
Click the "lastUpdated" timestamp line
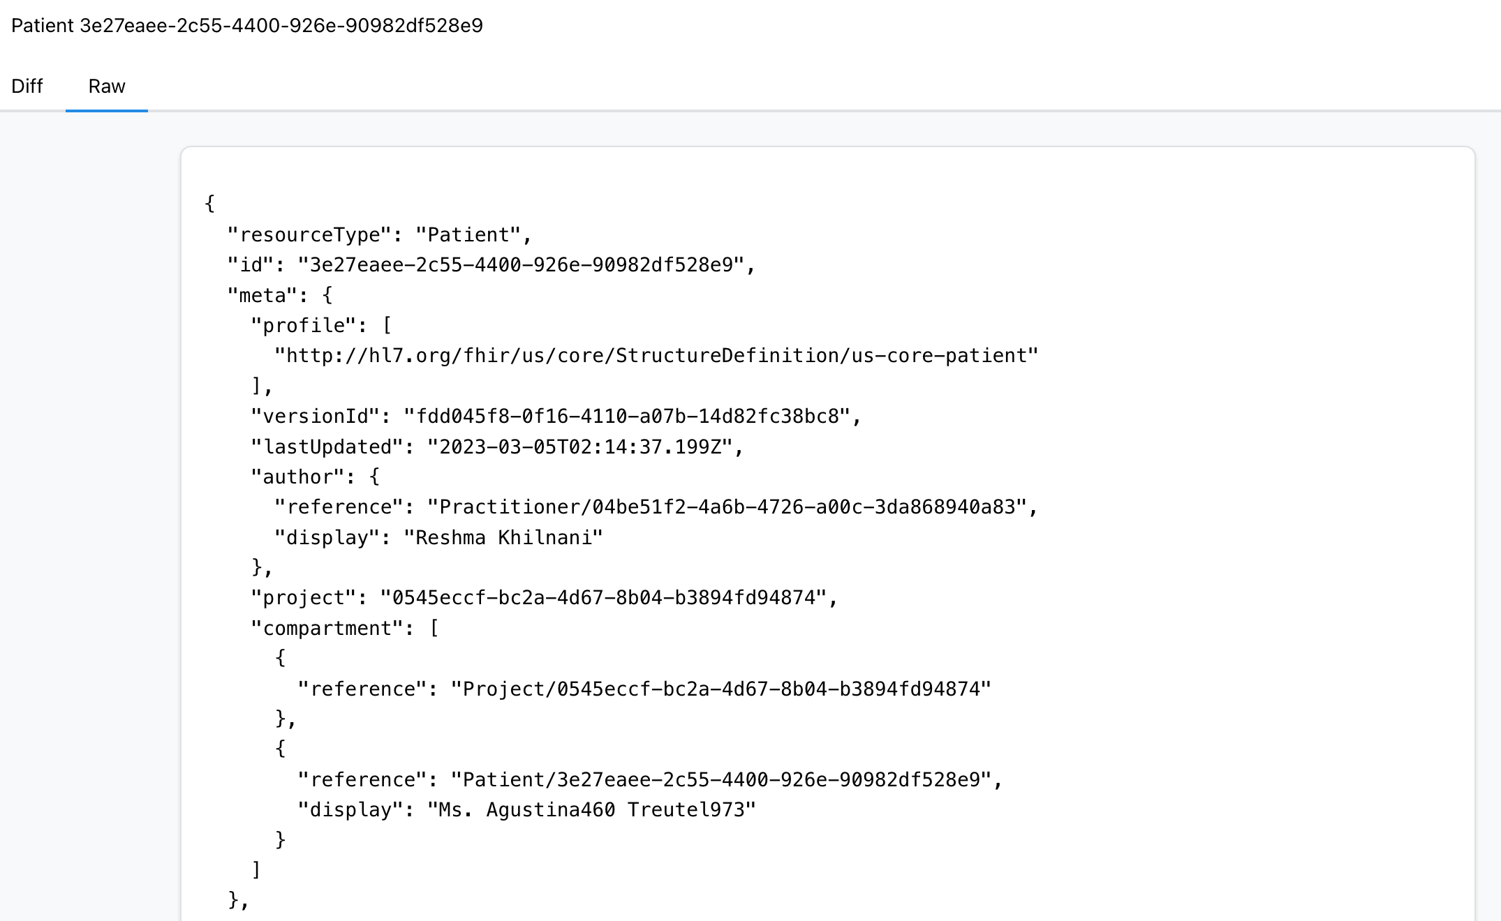point(497,447)
